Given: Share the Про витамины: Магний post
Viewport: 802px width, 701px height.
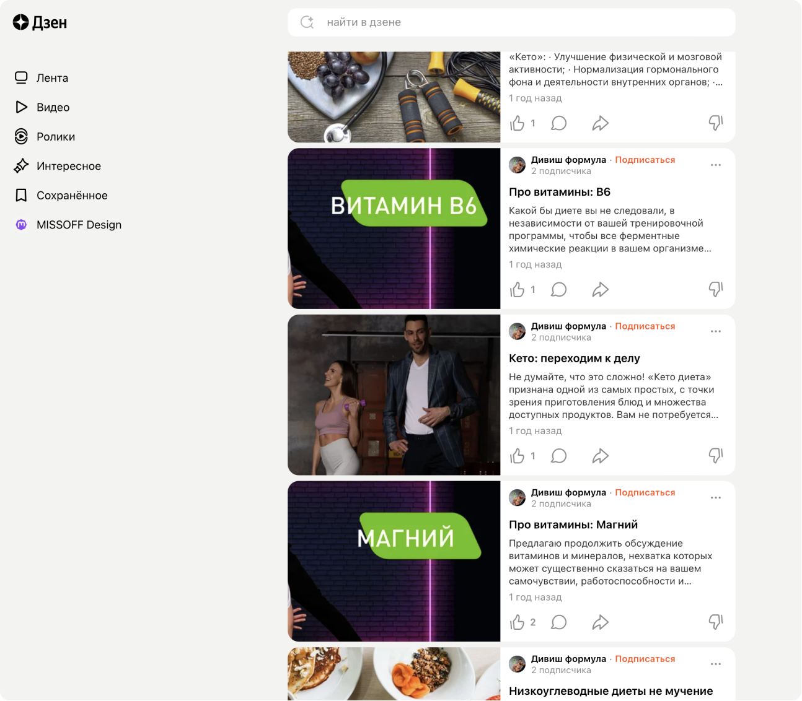Looking at the screenshot, I should tap(600, 622).
